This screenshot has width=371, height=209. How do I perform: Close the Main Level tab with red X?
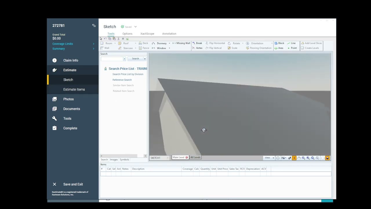click(187, 157)
